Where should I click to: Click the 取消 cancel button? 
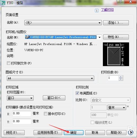coord(95,132)
